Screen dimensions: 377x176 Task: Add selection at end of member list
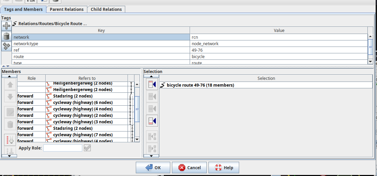tap(151, 121)
